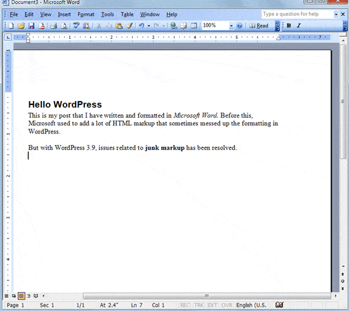Close the document with menu bar X

point(343,15)
